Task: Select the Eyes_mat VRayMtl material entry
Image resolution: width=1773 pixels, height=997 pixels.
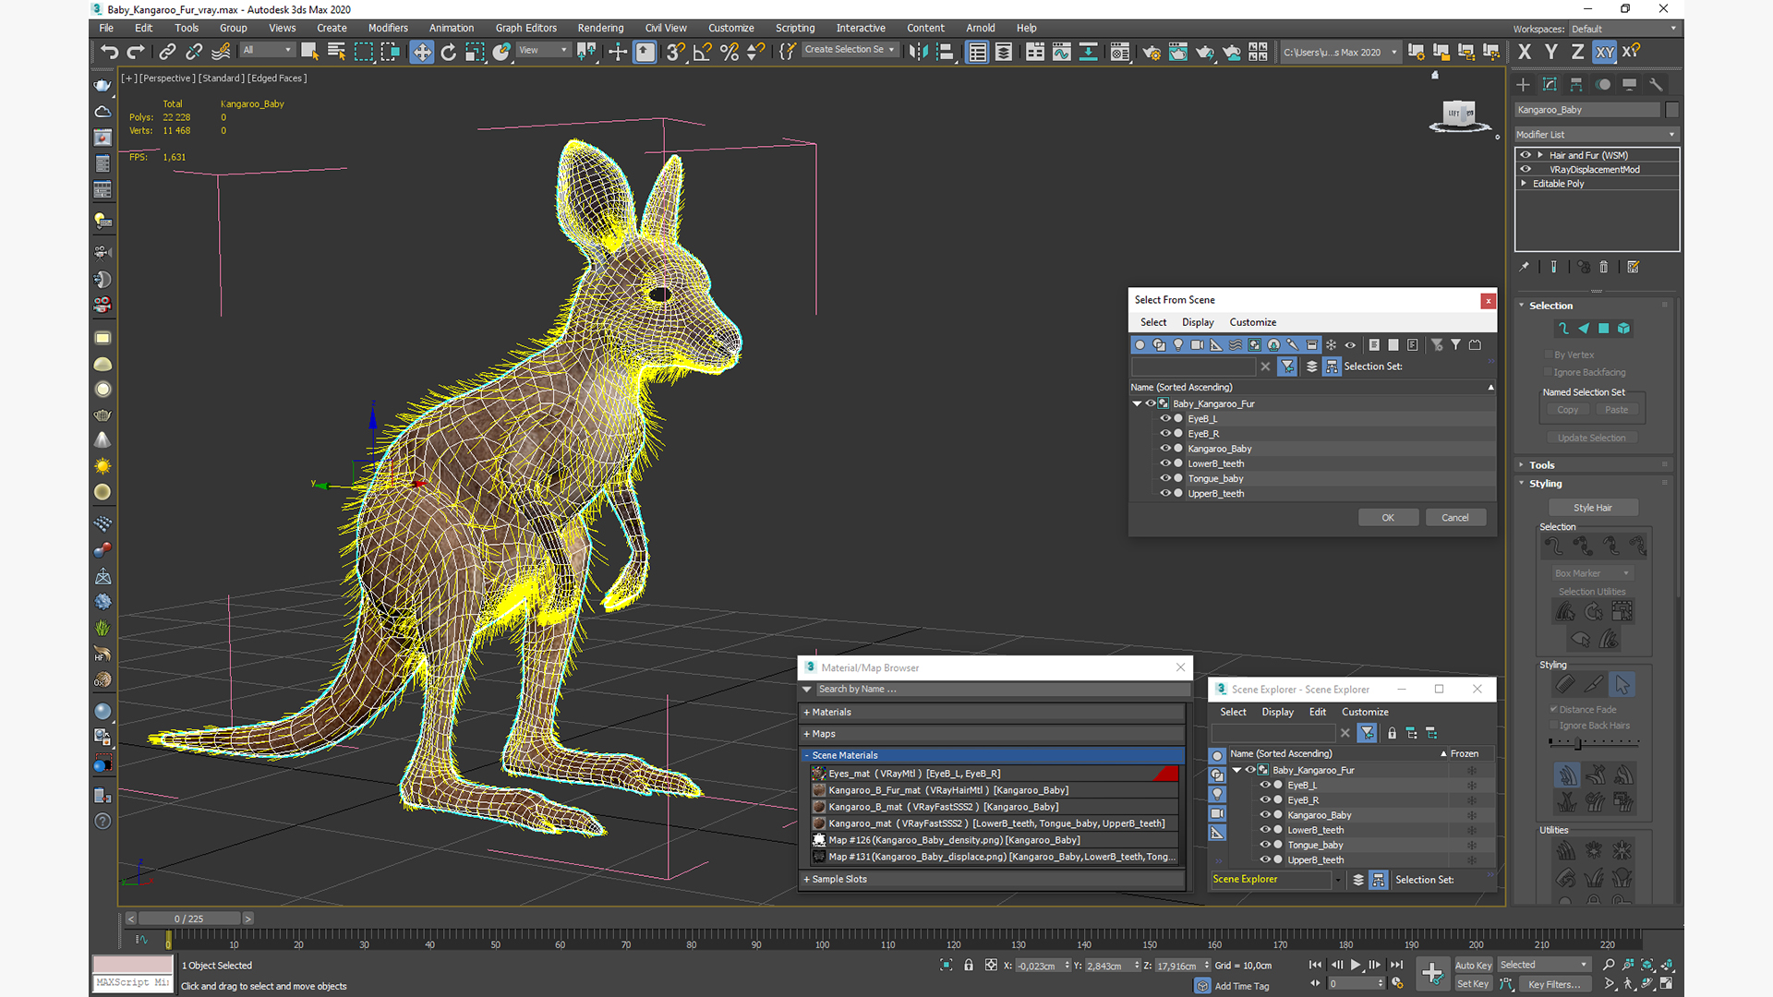Action: point(995,774)
